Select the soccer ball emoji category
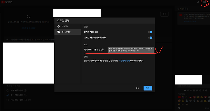The height and width of the screenshot is (111, 210). click(200, 91)
